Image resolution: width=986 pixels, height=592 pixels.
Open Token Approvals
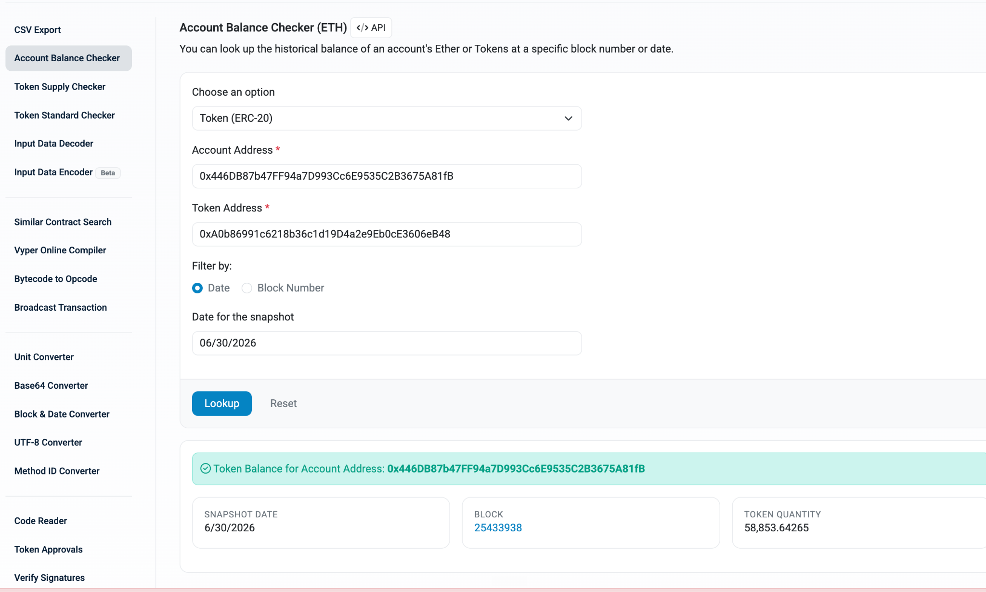[x=48, y=550]
